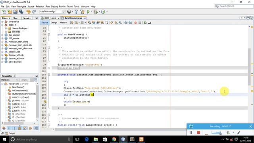Image resolution: width=254 pixels, height=143 pixels.
Task: Click the Navigator horizontal scrollbar thumb
Action: [13, 123]
